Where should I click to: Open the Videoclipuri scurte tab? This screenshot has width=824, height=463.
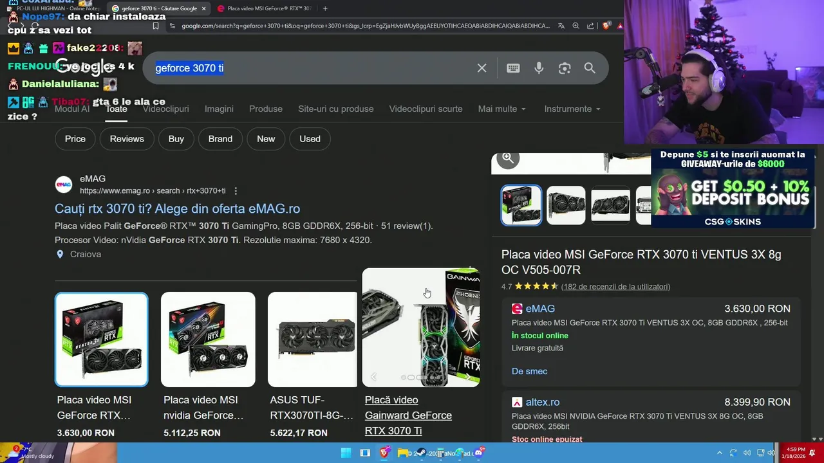(426, 109)
